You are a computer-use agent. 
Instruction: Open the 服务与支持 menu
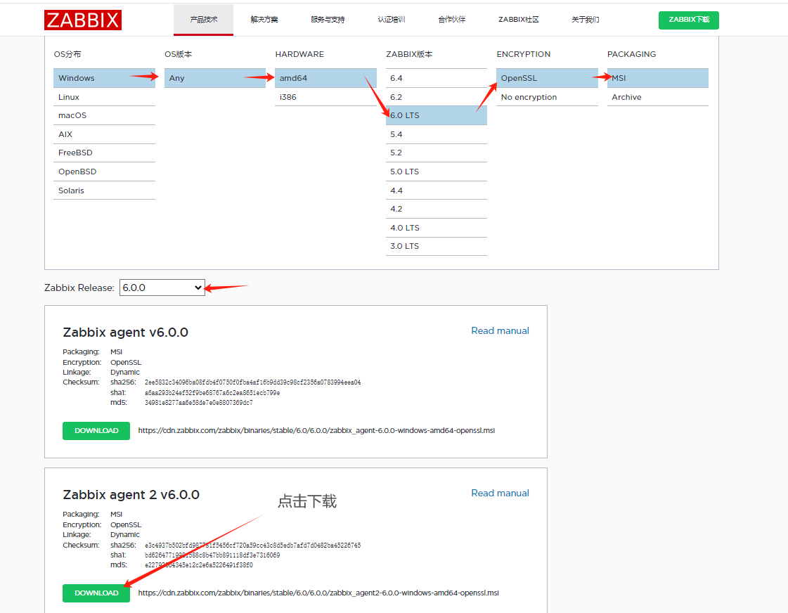[x=328, y=20]
